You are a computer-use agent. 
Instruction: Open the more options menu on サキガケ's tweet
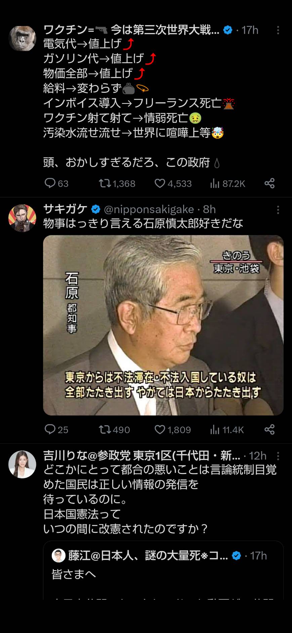point(278,210)
